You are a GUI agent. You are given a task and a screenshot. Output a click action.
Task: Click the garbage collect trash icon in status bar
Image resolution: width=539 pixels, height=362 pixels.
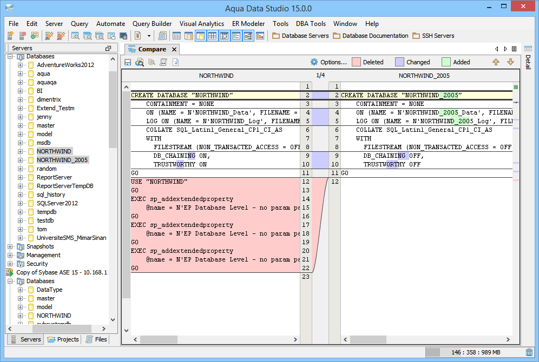point(529,352)
